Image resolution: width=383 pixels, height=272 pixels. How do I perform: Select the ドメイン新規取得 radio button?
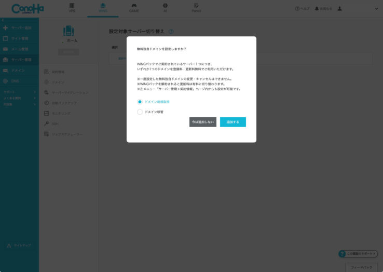tap(140, 102)
